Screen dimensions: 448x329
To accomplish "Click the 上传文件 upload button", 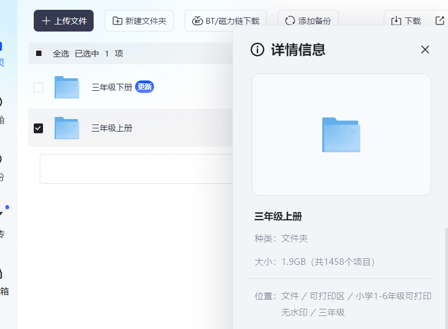I will (x=64, y=21).
